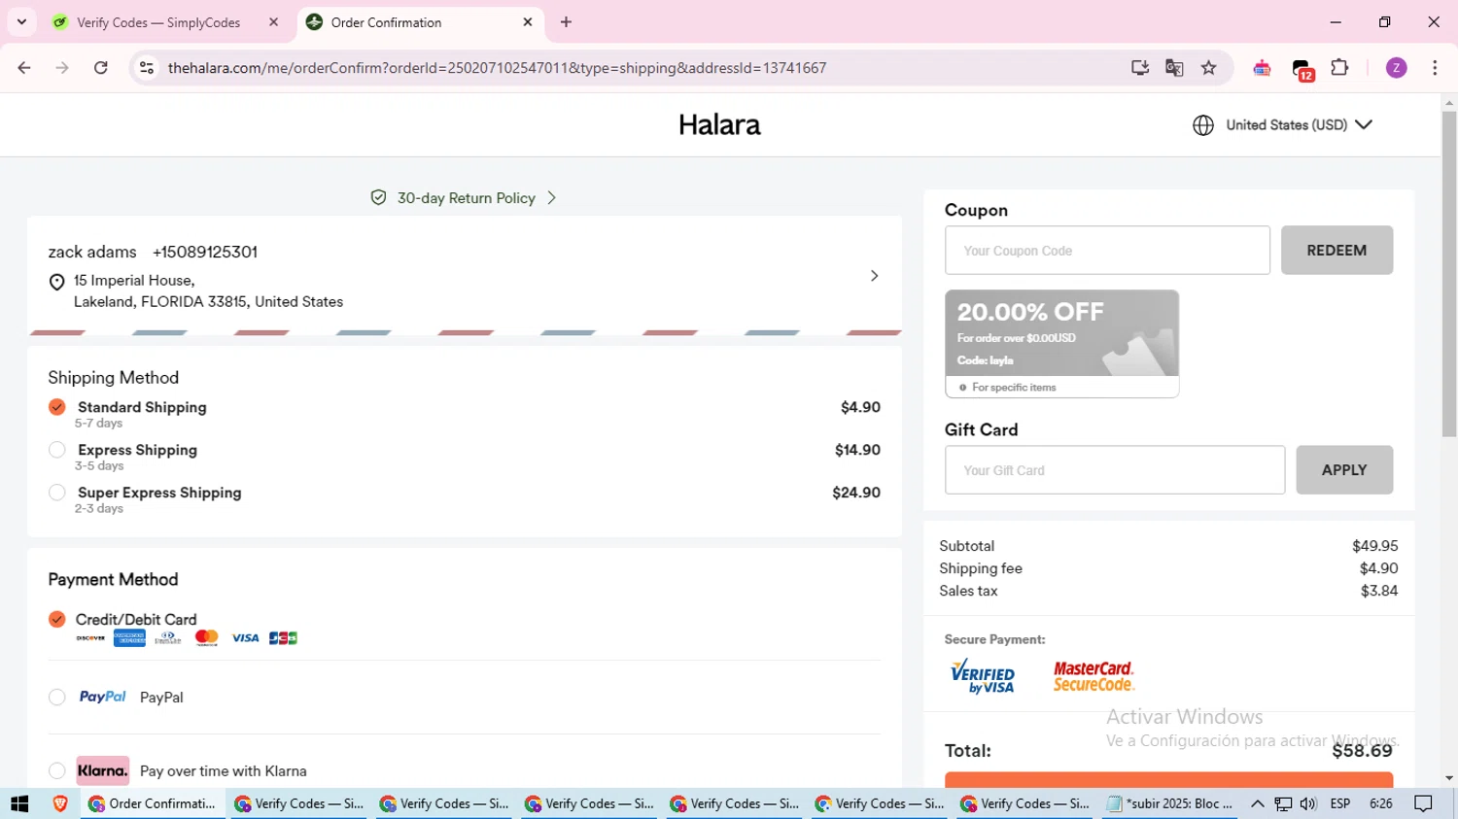1458x819 pixels.
Task: Open the volume control in system tray
Action: coord(1308,803)
